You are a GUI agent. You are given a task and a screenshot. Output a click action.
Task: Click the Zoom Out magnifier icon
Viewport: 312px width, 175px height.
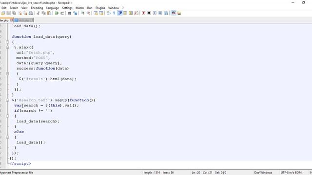point(88,13)
